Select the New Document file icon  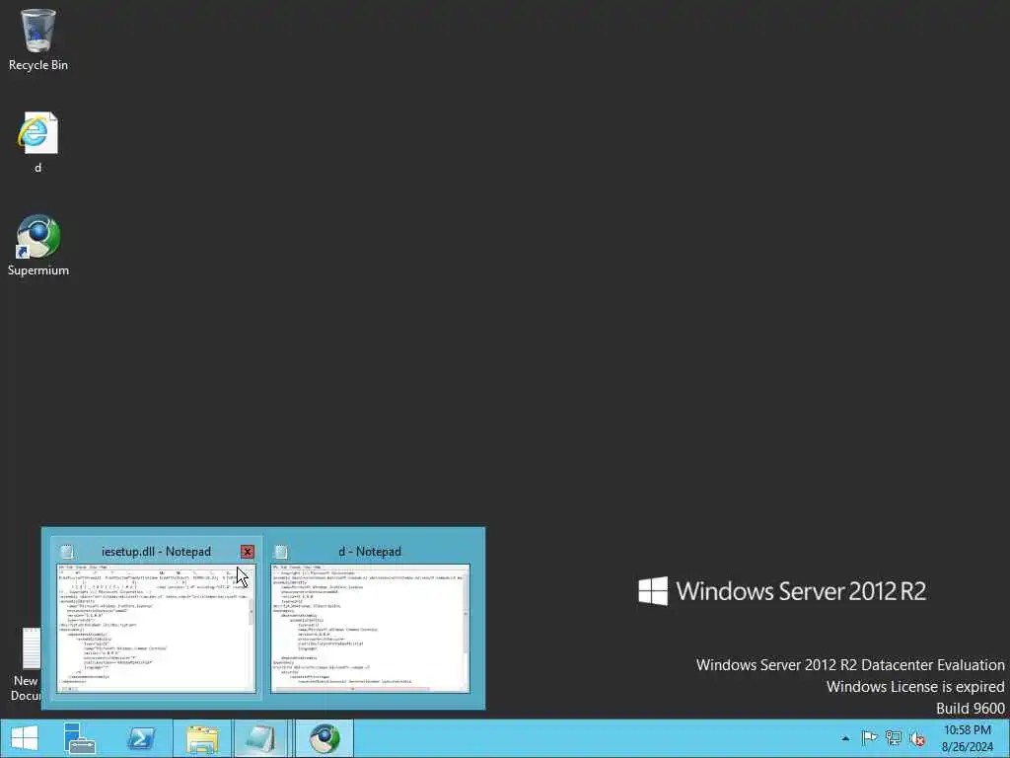point(26,664)
